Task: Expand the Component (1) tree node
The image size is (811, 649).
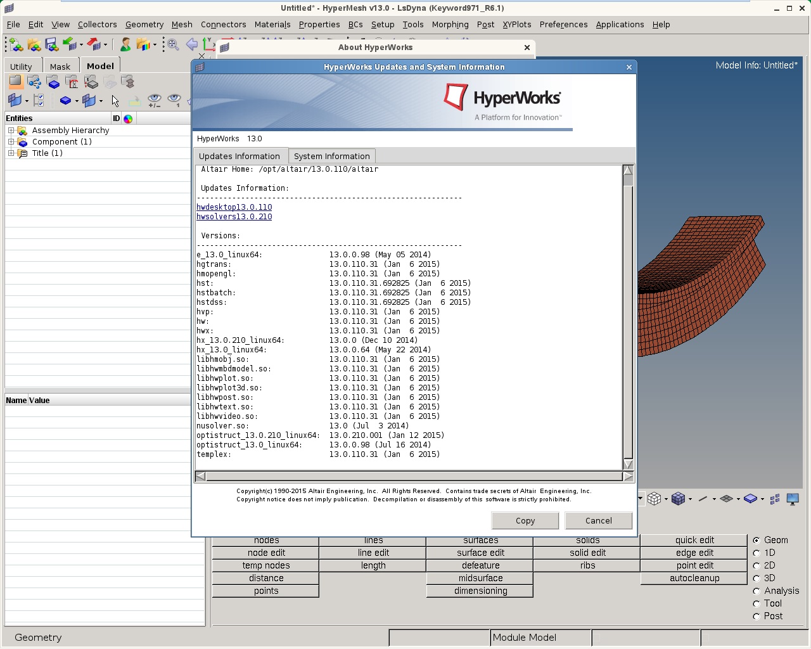Action: click(11, 142)
